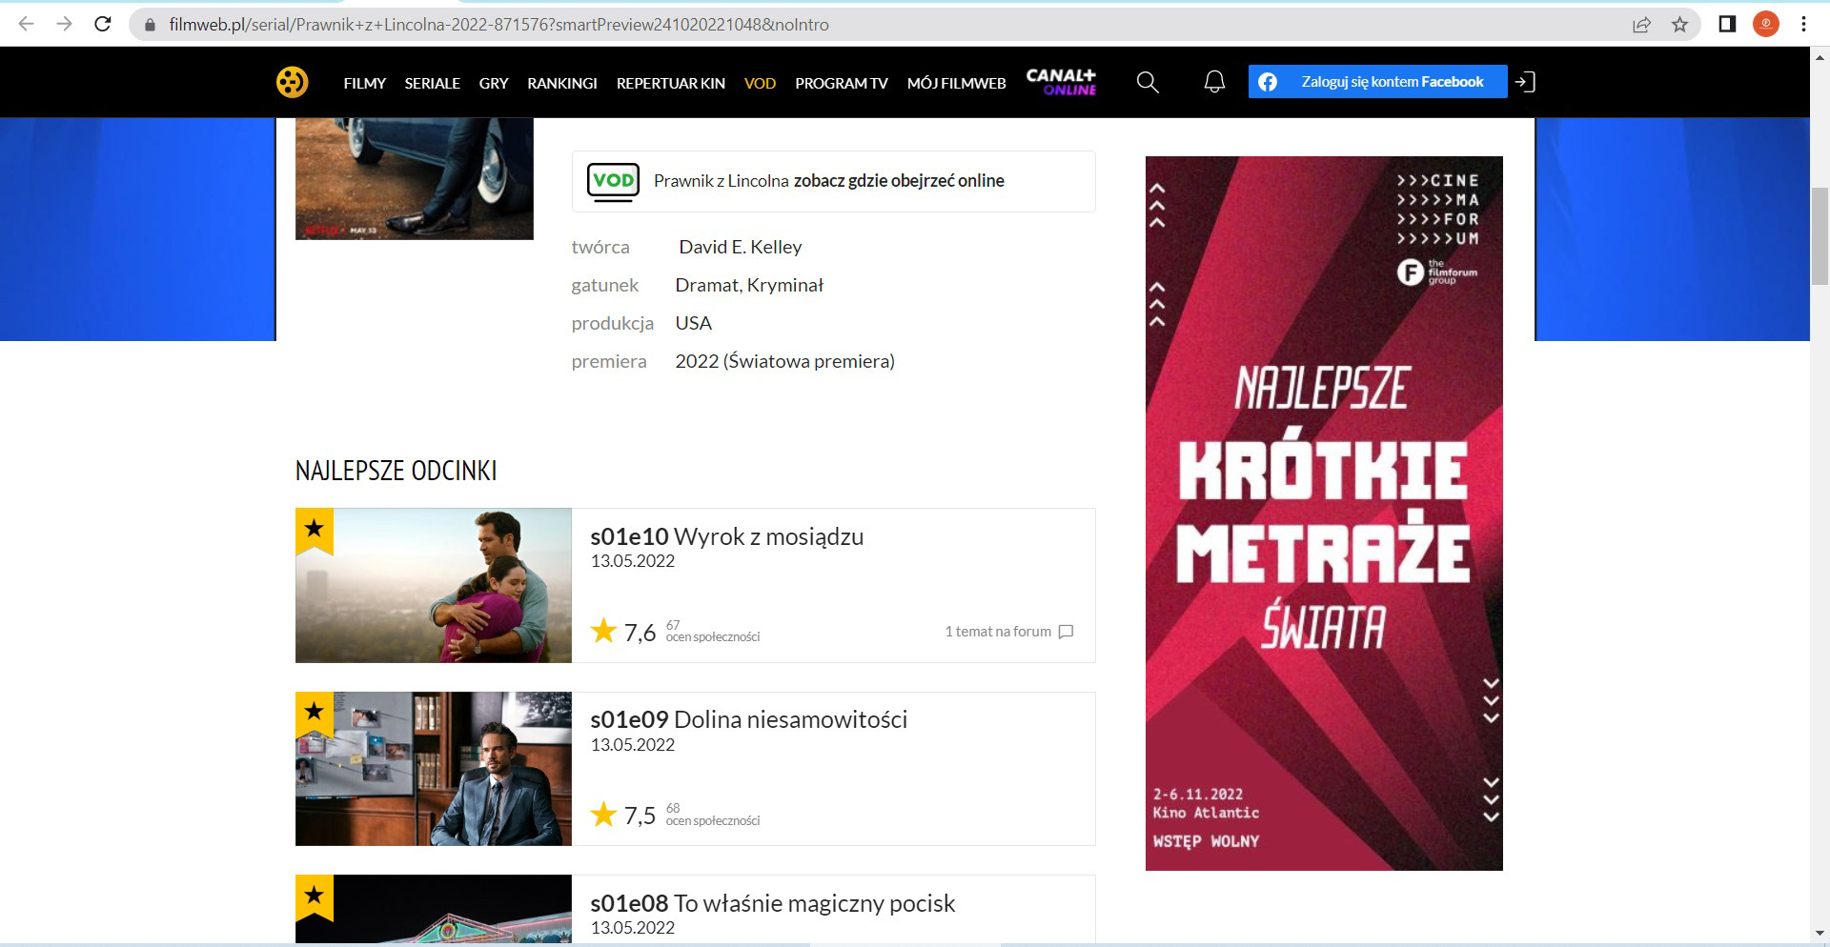Image resolution: width=1830 pixels, height=947 pixels.
Task: Click the login arrow icon
Action: [1525, 82]
